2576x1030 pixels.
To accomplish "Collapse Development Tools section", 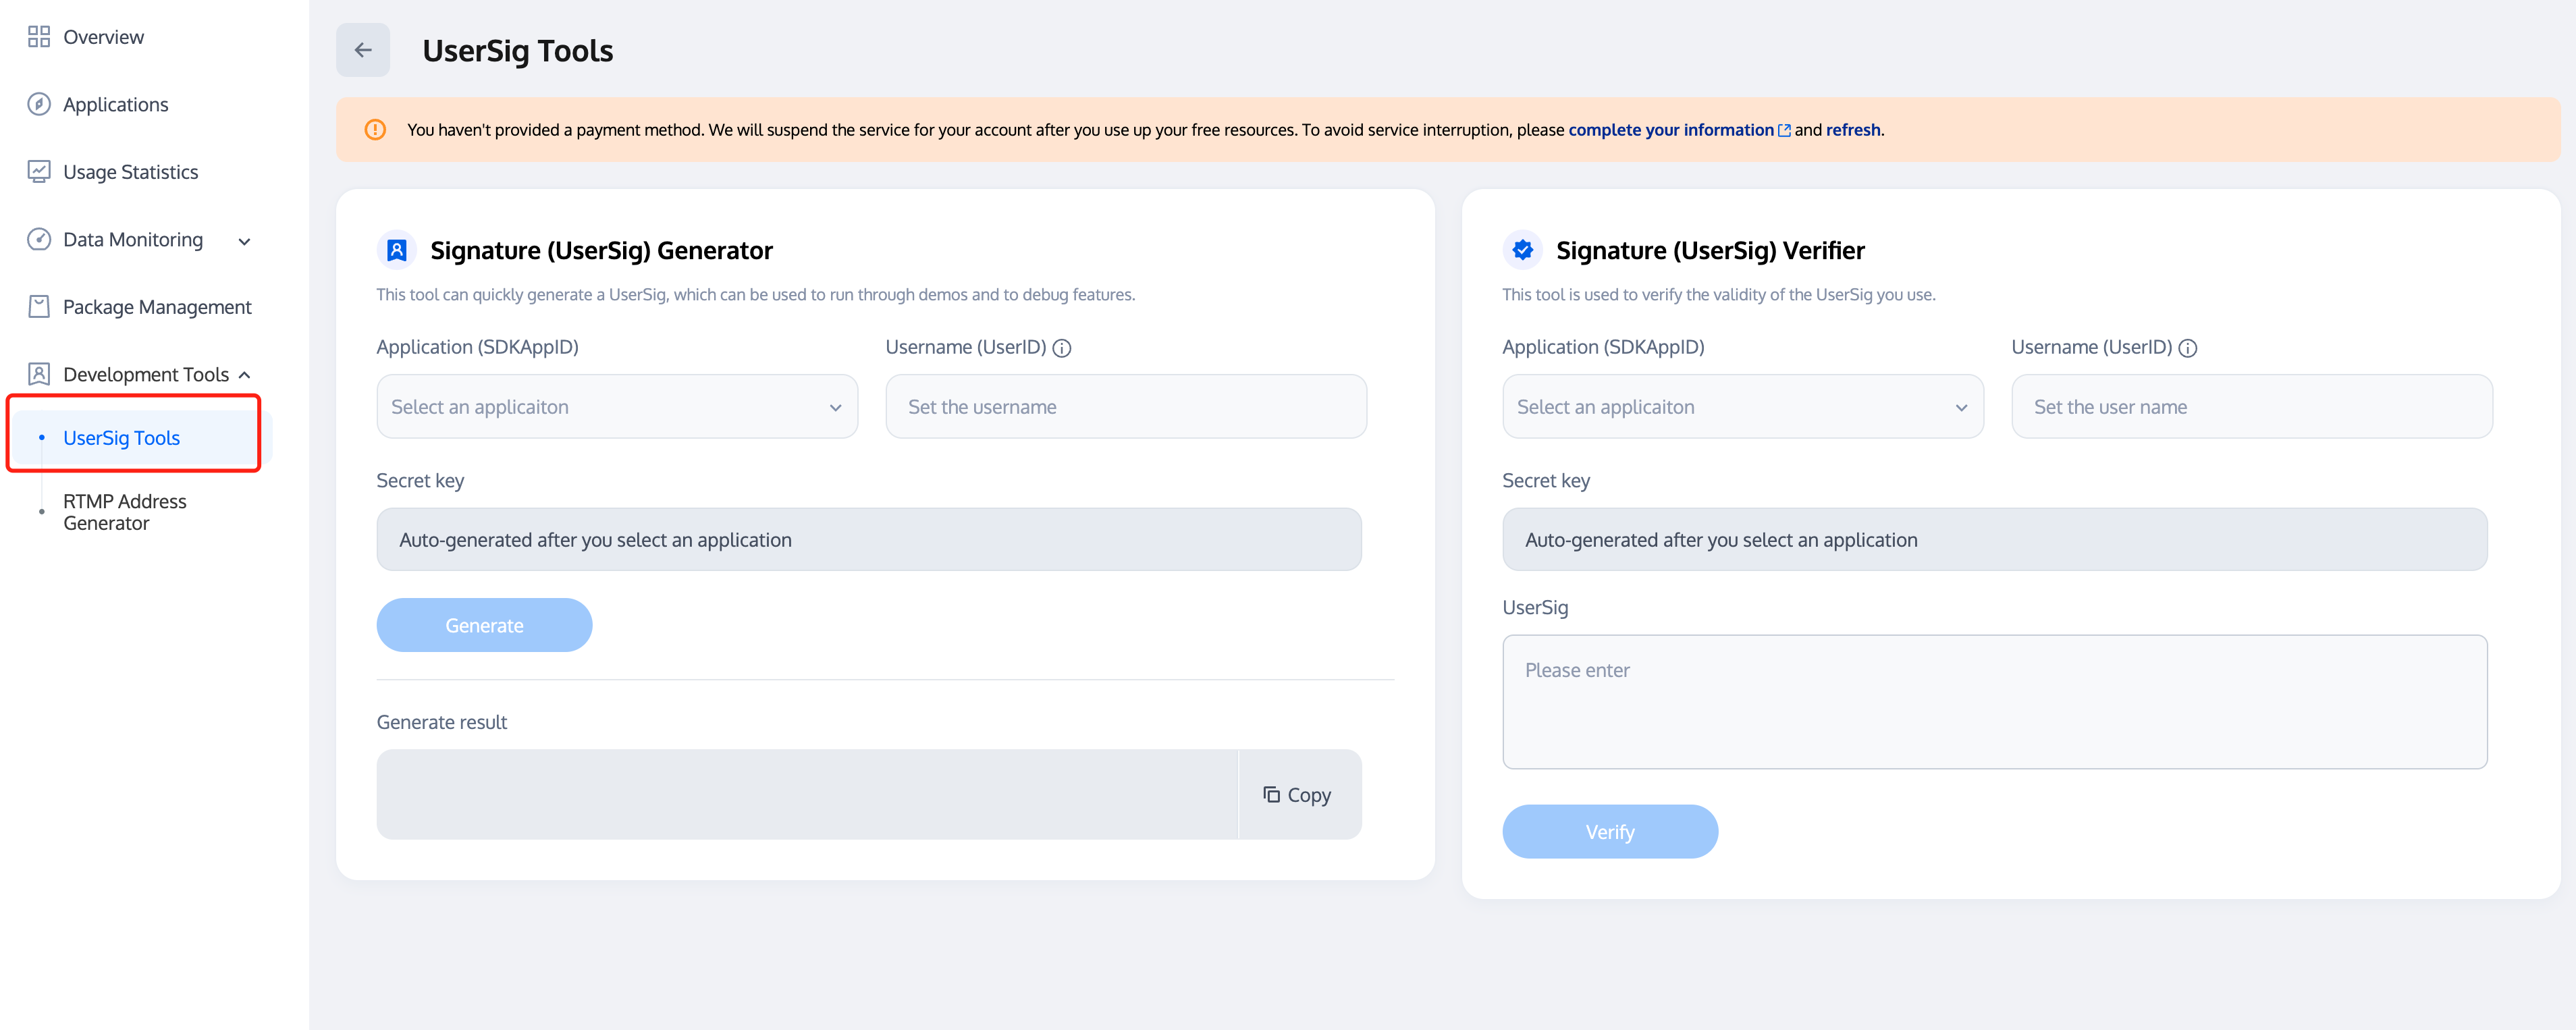I will (244, 375).
